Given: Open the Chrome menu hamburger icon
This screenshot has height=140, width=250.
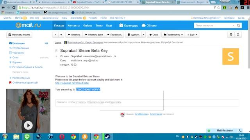Looking at the screenshot, I should point(248,8).
